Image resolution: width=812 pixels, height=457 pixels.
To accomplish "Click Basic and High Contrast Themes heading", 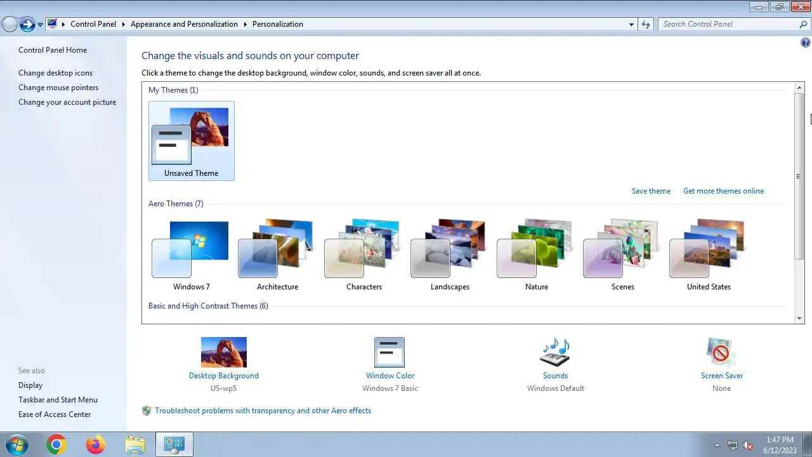I will (208, 306).
